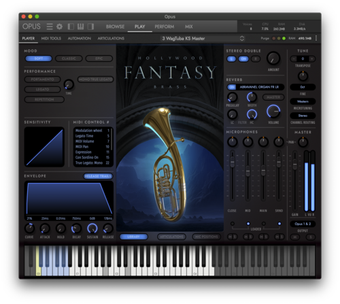Click the envelope Release knob
Viewport: 340px width, 304px height.
(108, 229)
